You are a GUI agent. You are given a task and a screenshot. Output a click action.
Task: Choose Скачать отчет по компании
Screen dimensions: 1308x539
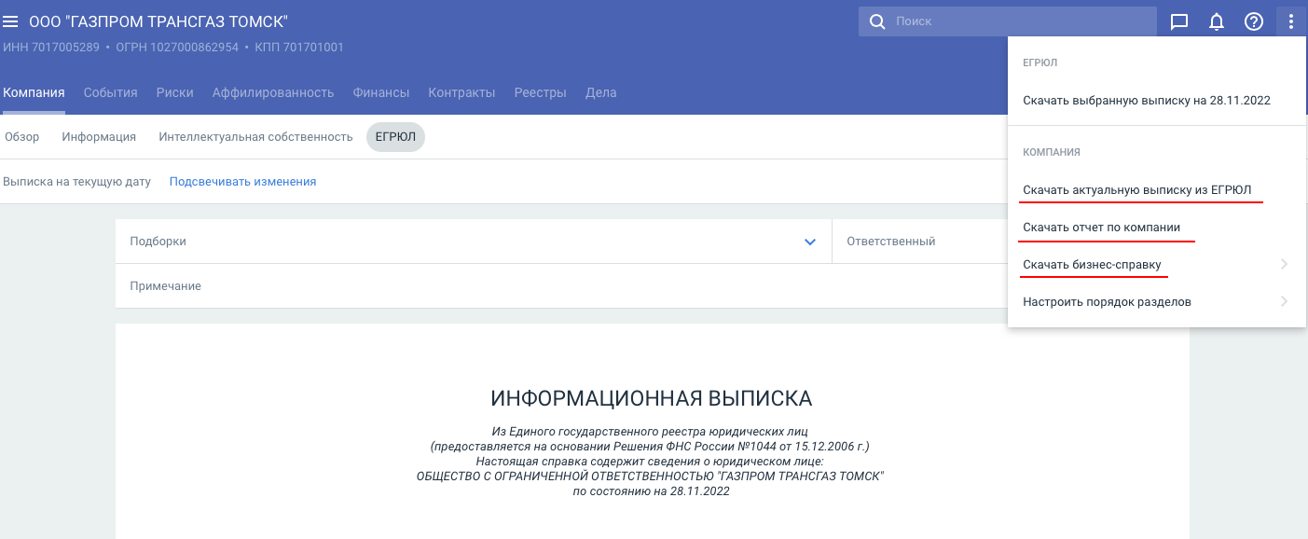pyautogui.click(x=1157, y=228)
